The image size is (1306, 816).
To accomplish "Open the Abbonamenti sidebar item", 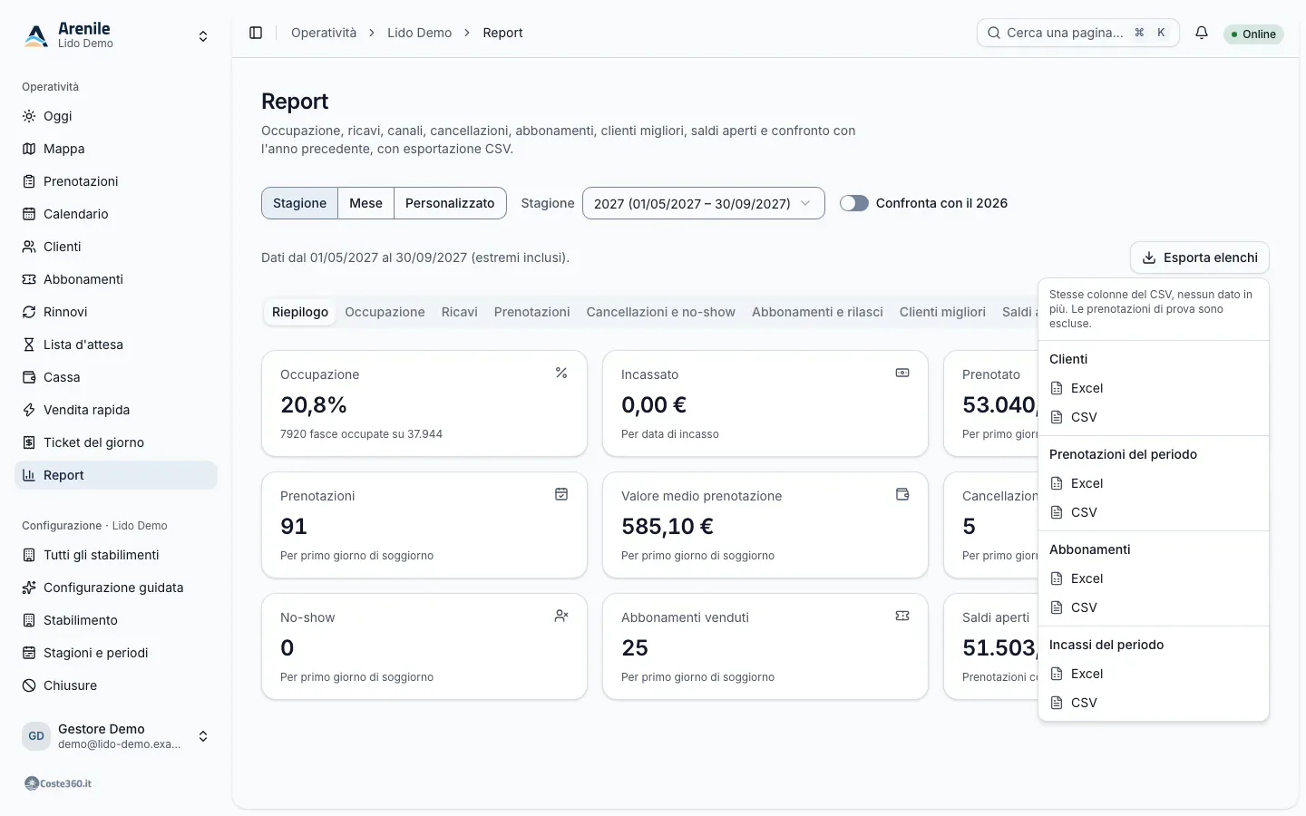I will pos(116,279).
